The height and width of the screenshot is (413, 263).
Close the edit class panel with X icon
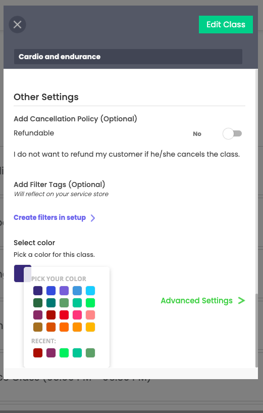17,24
